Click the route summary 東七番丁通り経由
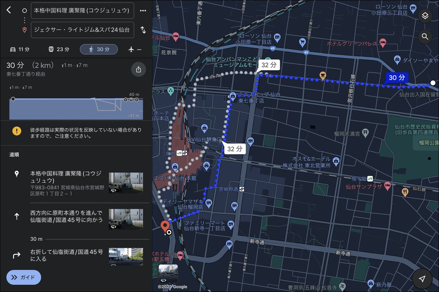The image size is (439, 292). 26,74
